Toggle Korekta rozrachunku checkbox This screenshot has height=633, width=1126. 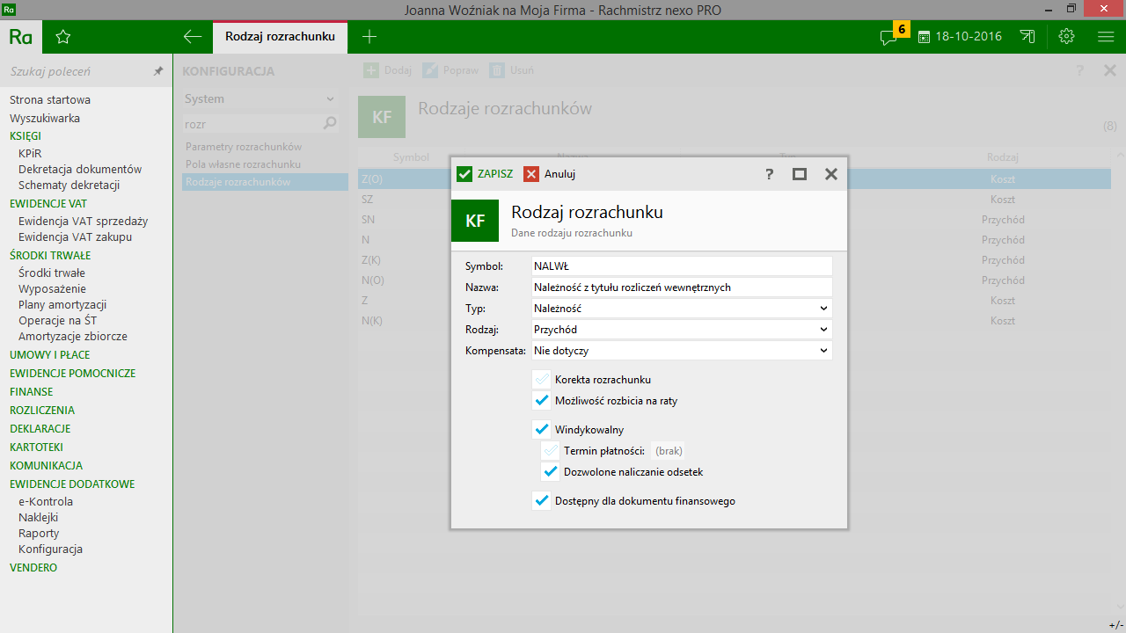point(542,380)
